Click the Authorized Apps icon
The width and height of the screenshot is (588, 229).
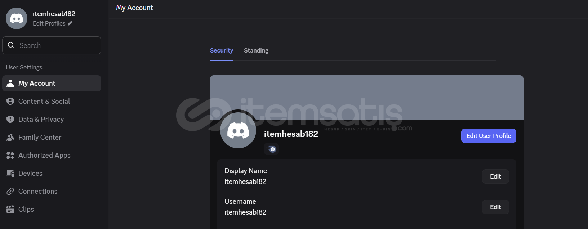coord(10,155)
